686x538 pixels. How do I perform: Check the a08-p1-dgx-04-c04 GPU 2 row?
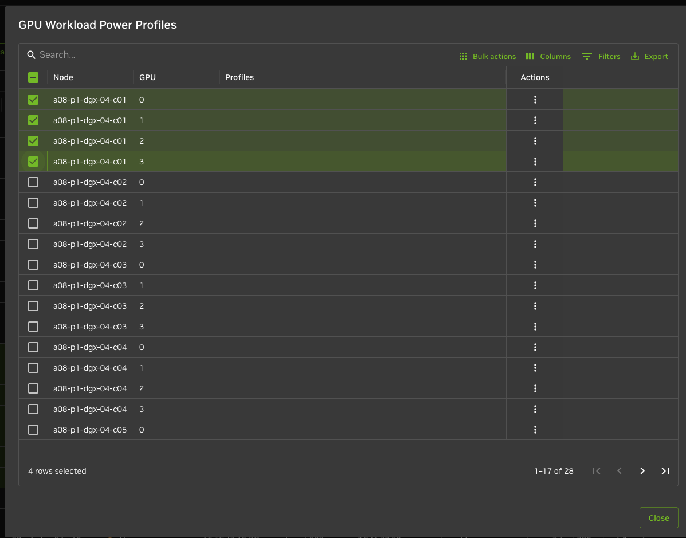tap(33, 388)
